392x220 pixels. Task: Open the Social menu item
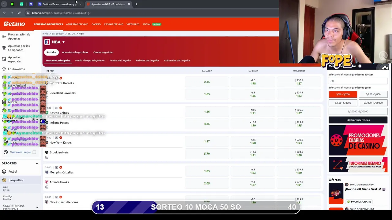tap(146, 24)
